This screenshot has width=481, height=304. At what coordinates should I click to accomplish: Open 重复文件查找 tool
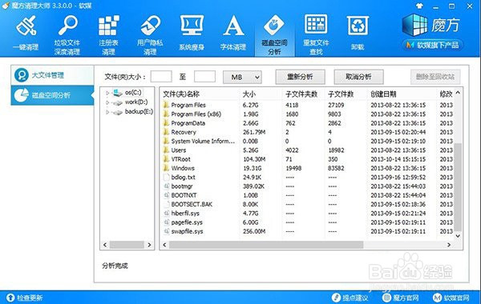point(316,34)
